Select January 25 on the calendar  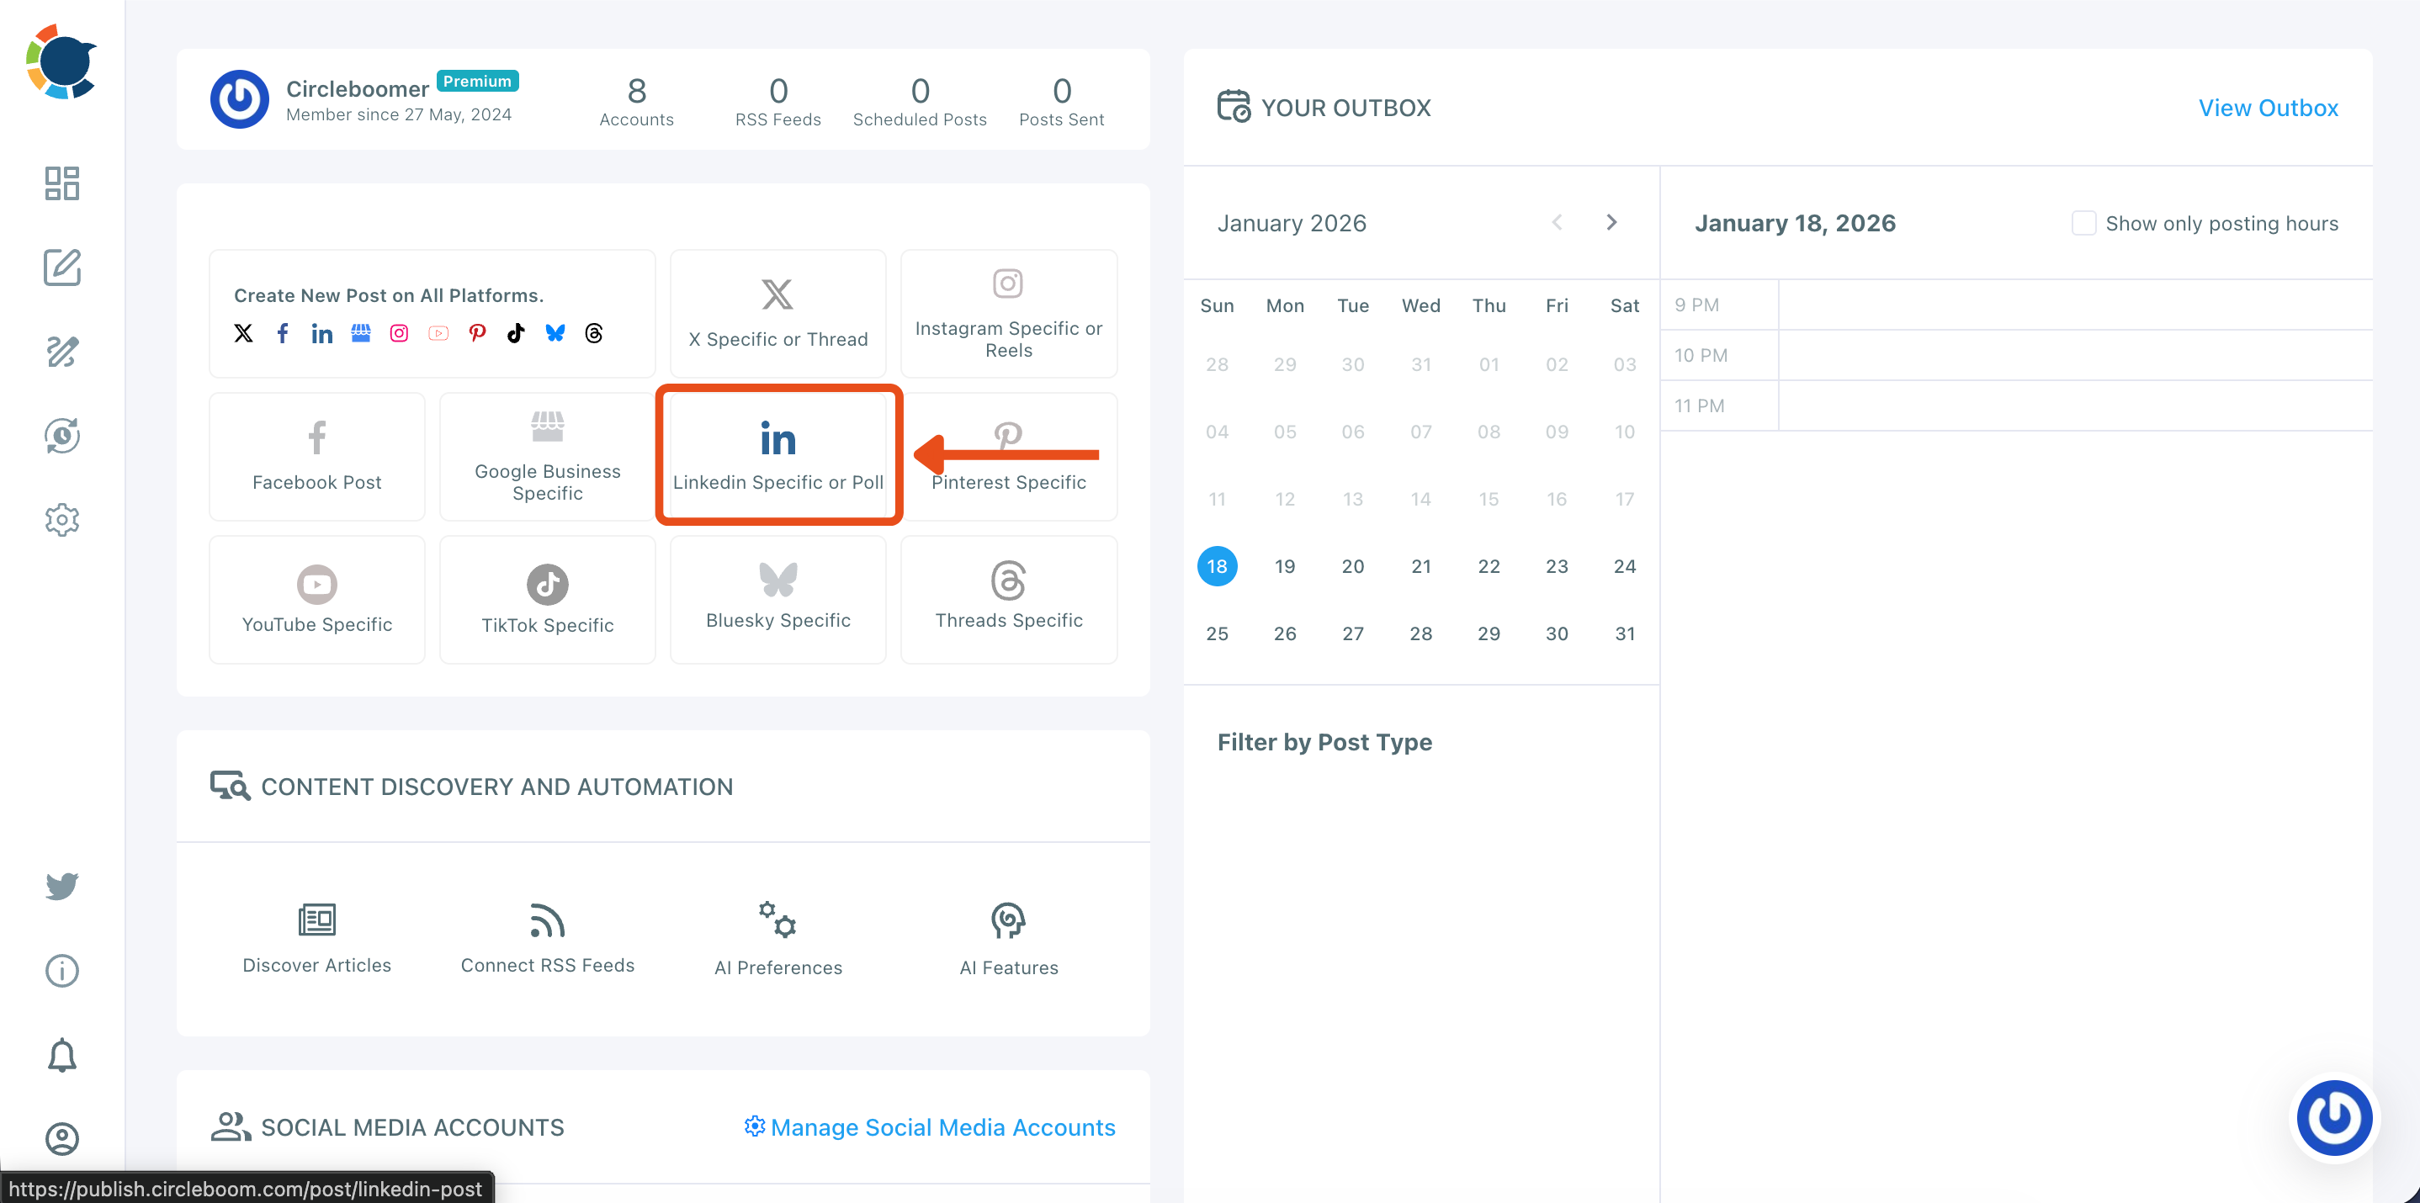(x=1217, y=633)
